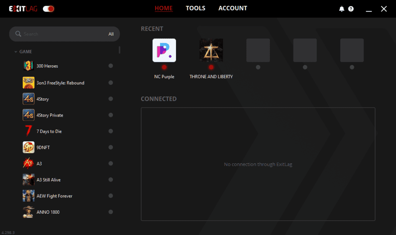The image size is (396, 235).
Task: Select the ANNO 1800 game icon
Action: [x=29, y=212]
